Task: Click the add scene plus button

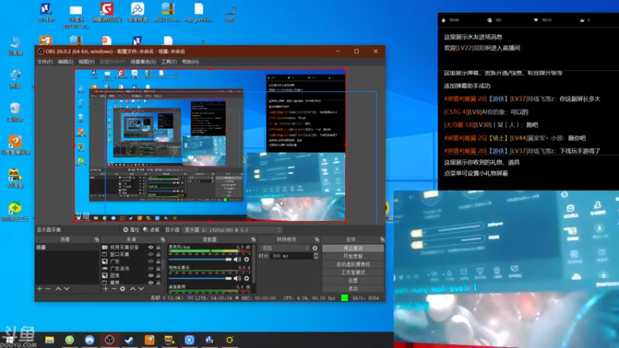Action: 40,288
